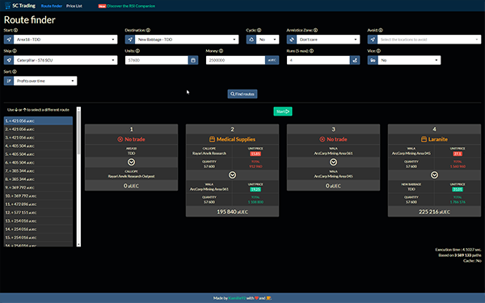Viewport: 485px width, 303px height.
Task: Click the rocket icon beside Start field
Action: coord(9,40)
